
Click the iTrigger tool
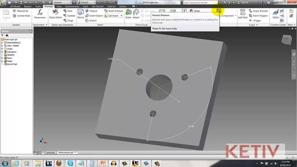pyautogui.click(x=255, y=20)
